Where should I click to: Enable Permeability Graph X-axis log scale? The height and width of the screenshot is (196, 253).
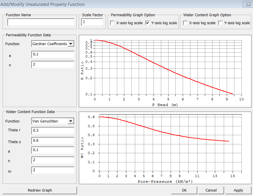click(112, 23)
